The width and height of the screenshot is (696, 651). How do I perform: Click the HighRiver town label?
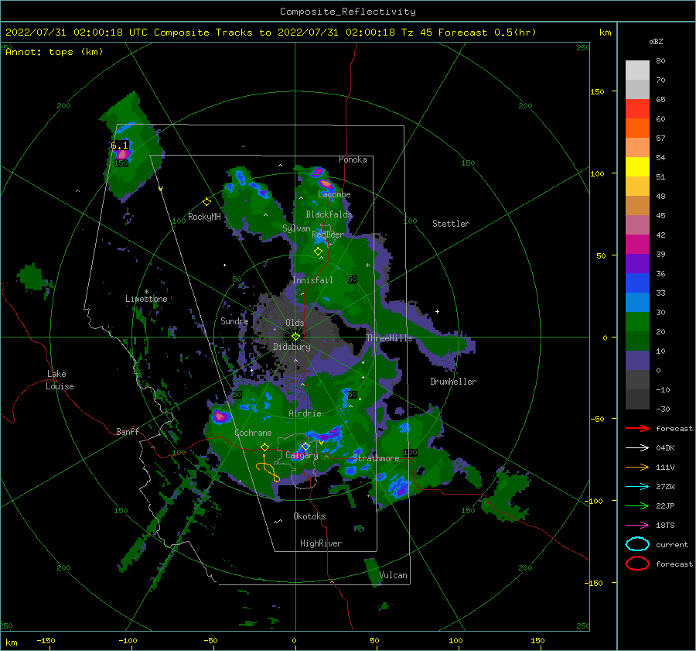321,543
